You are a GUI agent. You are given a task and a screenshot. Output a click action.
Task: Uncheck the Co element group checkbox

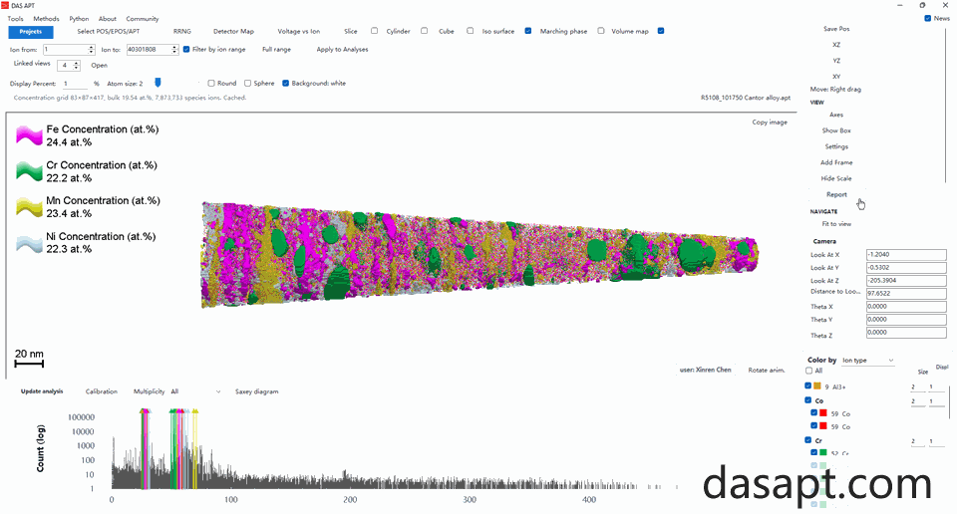[x=808, y=400]
